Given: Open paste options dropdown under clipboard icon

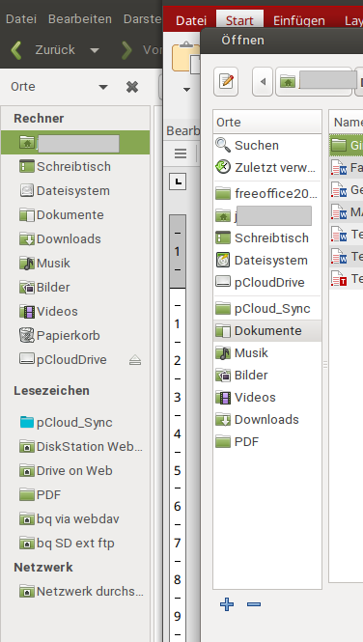Looking at the screenshot, I should click(186, 90).
